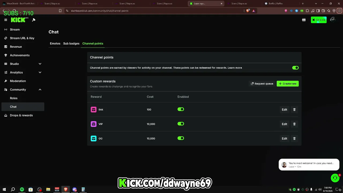
Task: Click the Drops & rewards icon
Action: (x=6, y=115)
